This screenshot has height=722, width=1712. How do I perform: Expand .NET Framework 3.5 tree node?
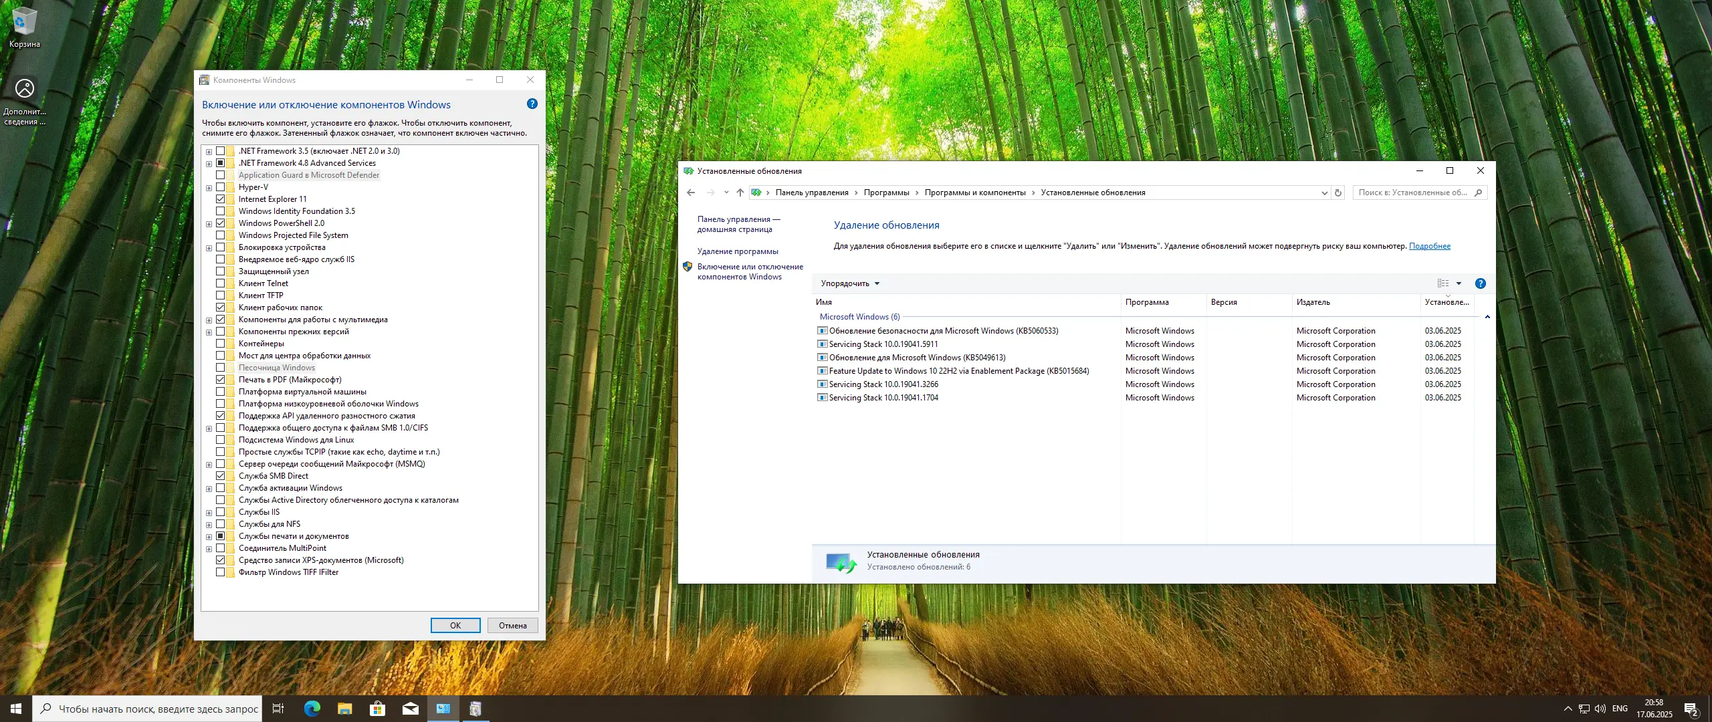coord(209,152)
